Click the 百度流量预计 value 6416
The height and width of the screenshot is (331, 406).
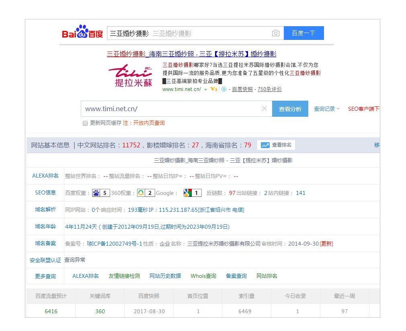pos(51,311)
